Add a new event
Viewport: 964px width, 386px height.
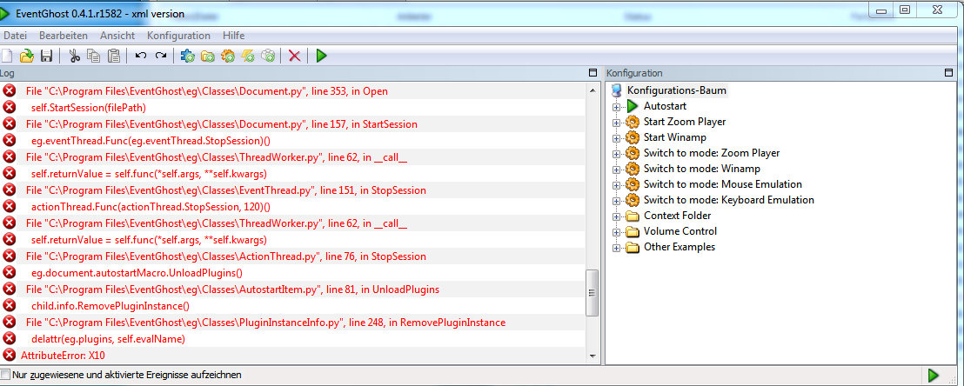point(248,56)
